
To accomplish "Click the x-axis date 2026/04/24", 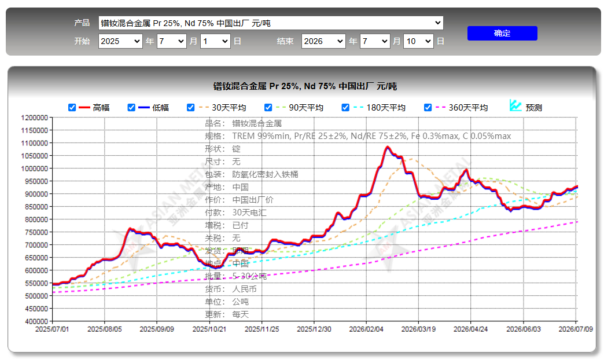I will click(x=471, y=329).
